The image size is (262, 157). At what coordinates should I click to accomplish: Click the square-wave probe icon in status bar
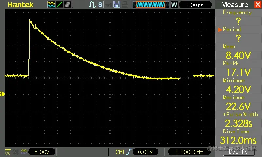(24, 152)
